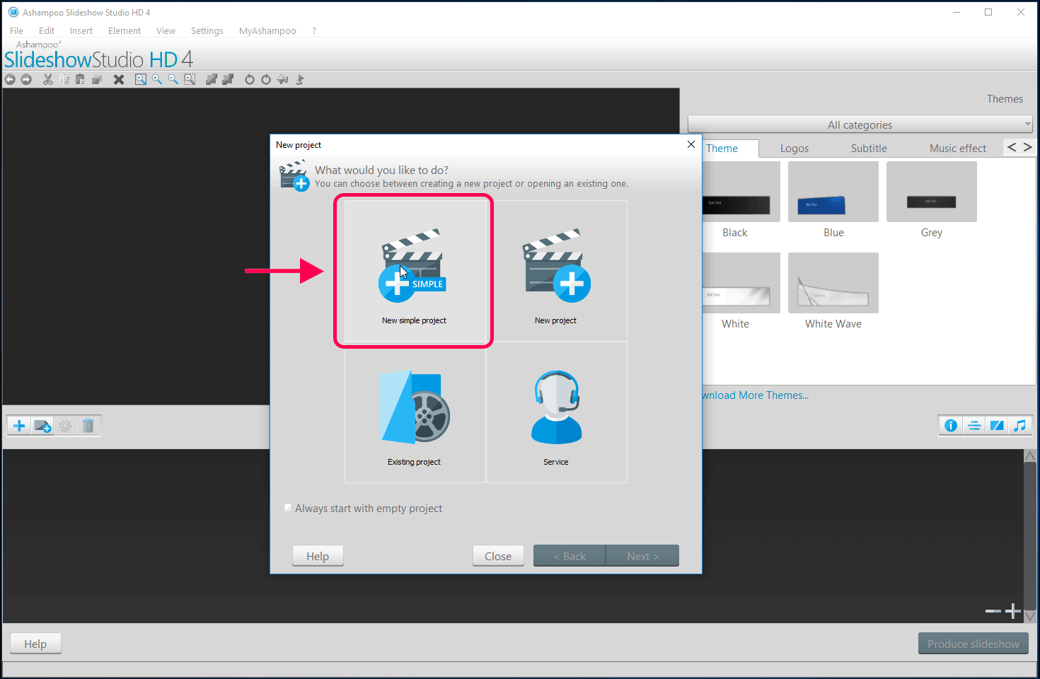Viewport: 1040px width, 679px height.
Task: Switch to the Subtitle tab
Action: click(x=869, y=149)
